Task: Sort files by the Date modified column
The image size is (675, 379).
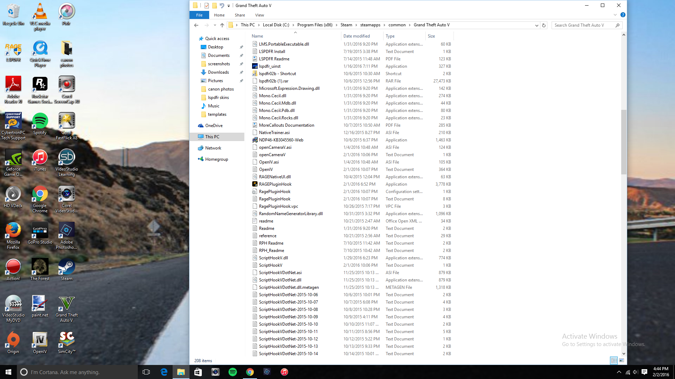Action: click(x=356, y=36)
